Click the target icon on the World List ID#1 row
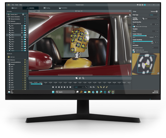Screen dimensions: 166x138 point(25,67)
